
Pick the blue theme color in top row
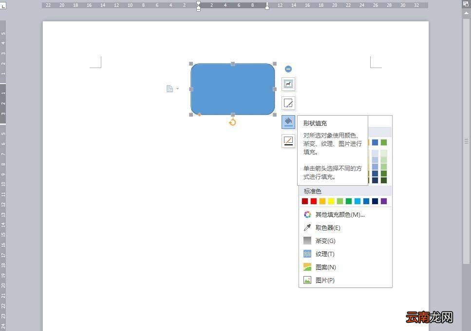click(x=375, y=142)
